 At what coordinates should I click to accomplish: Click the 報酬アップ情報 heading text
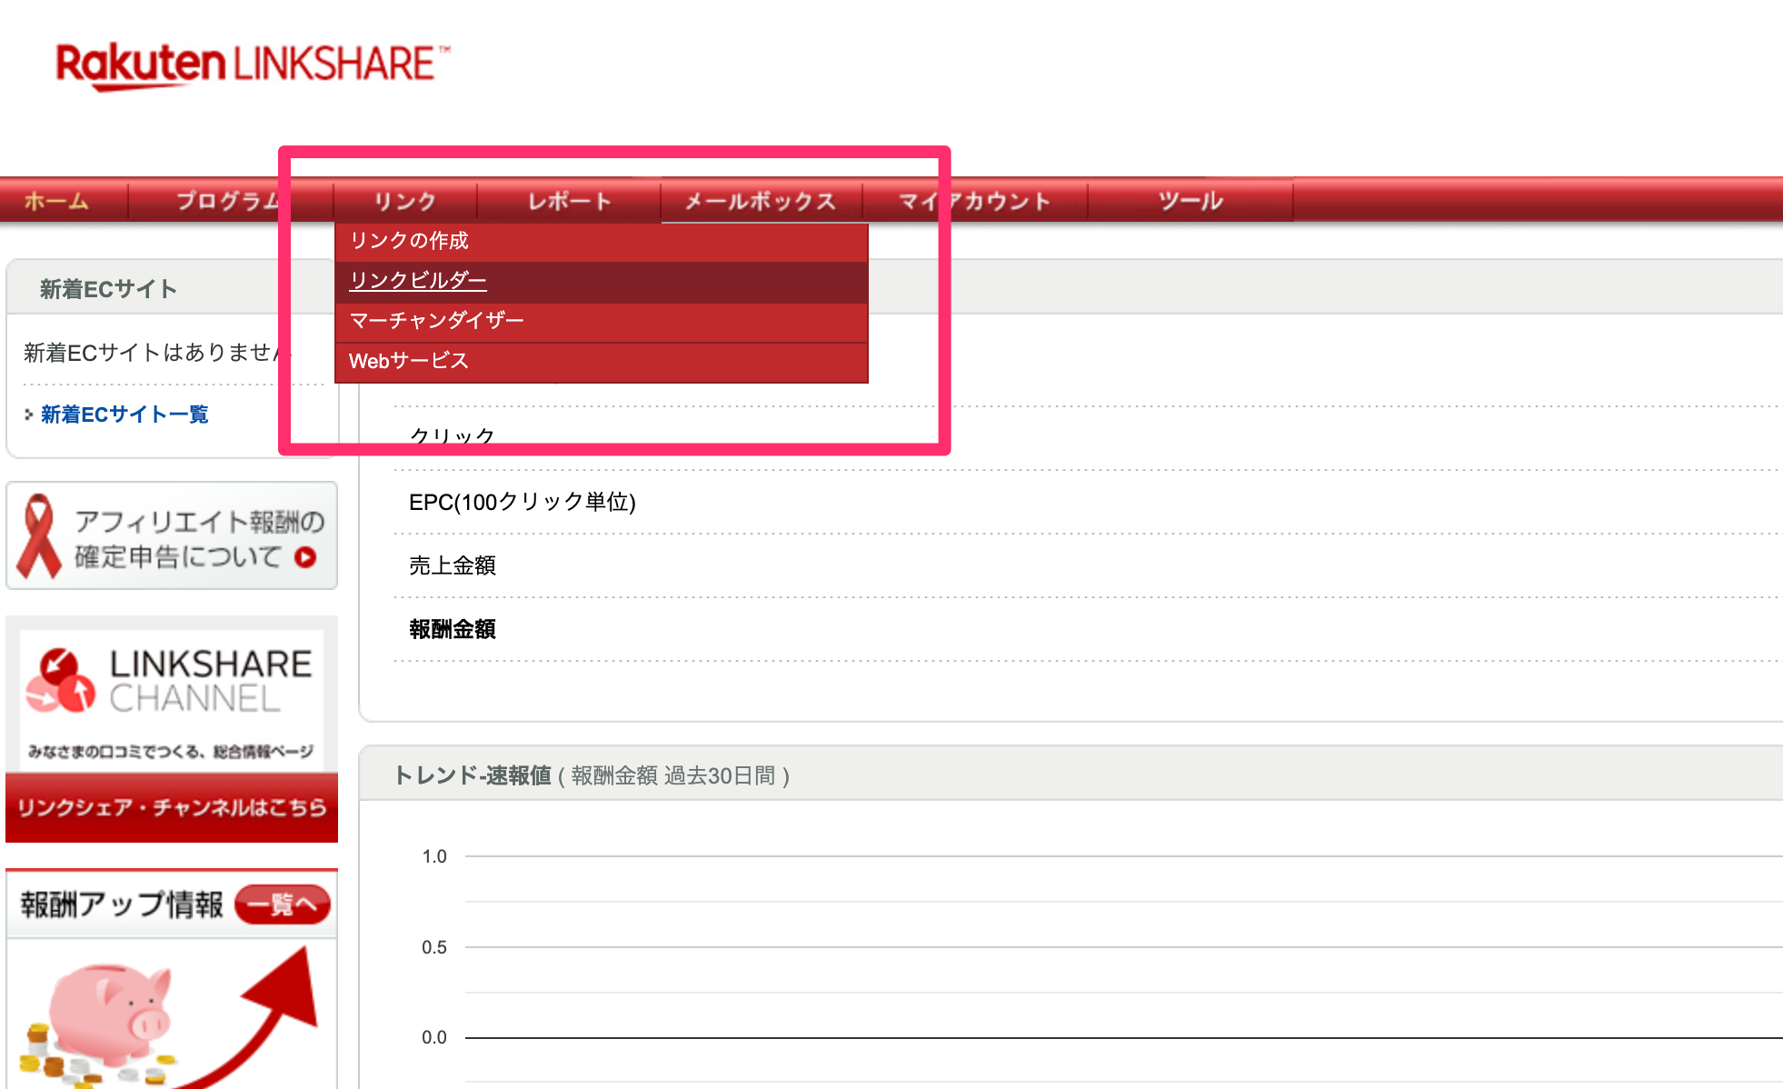(122, 904)
